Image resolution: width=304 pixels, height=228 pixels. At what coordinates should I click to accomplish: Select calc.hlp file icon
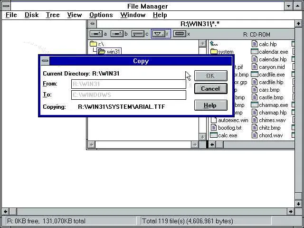click(255, 44)
